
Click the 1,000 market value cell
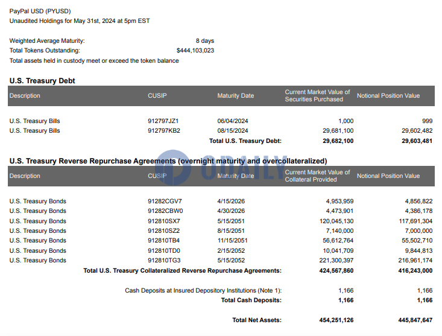click(x=346, y=121)
